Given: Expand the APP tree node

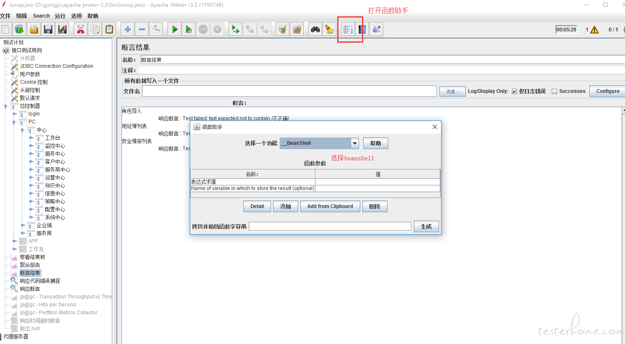Looking at the screenshot, I should [x=14, y=241].
